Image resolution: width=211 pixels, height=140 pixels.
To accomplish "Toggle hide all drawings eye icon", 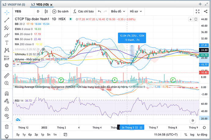I will coord(6,115).
